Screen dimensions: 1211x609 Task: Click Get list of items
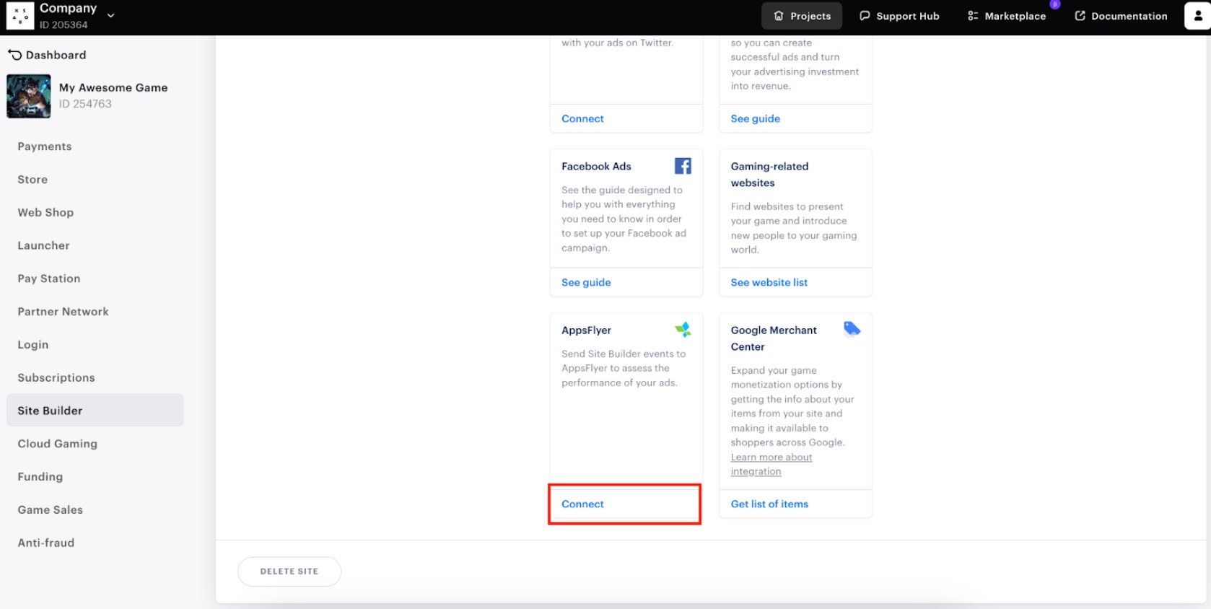769,504
